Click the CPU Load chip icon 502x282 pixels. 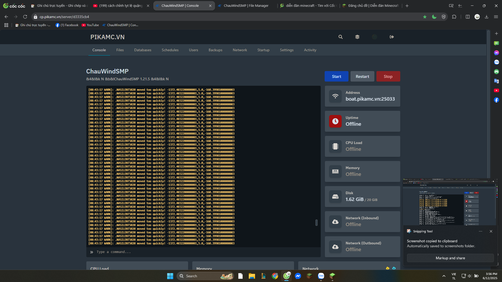tap(335, 146)
